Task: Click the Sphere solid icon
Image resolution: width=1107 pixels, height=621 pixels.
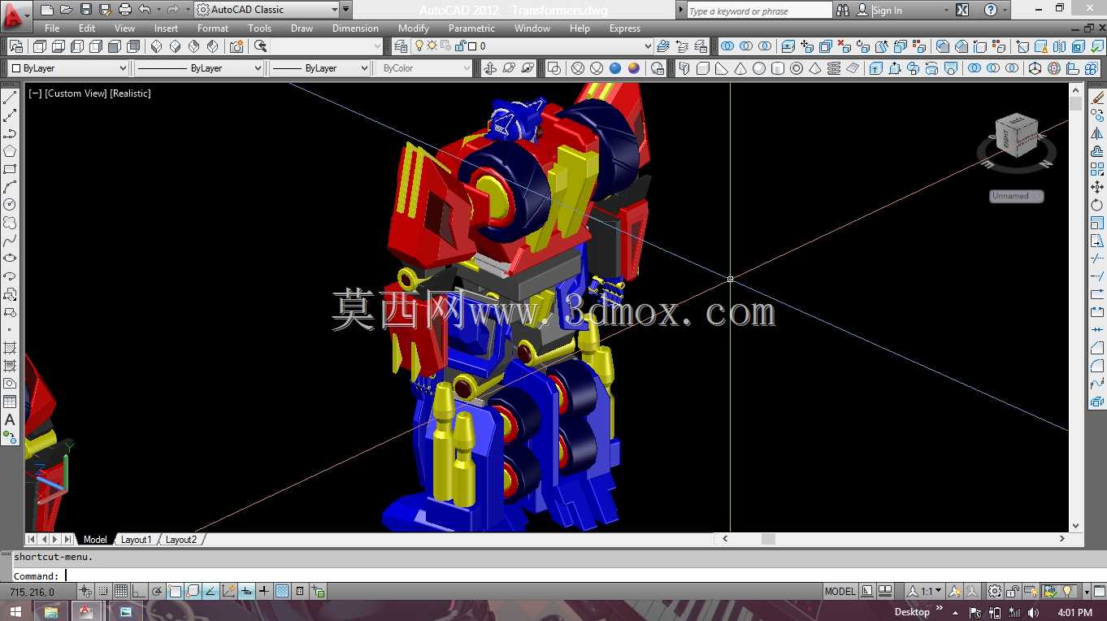Action: tap(759, 68)
